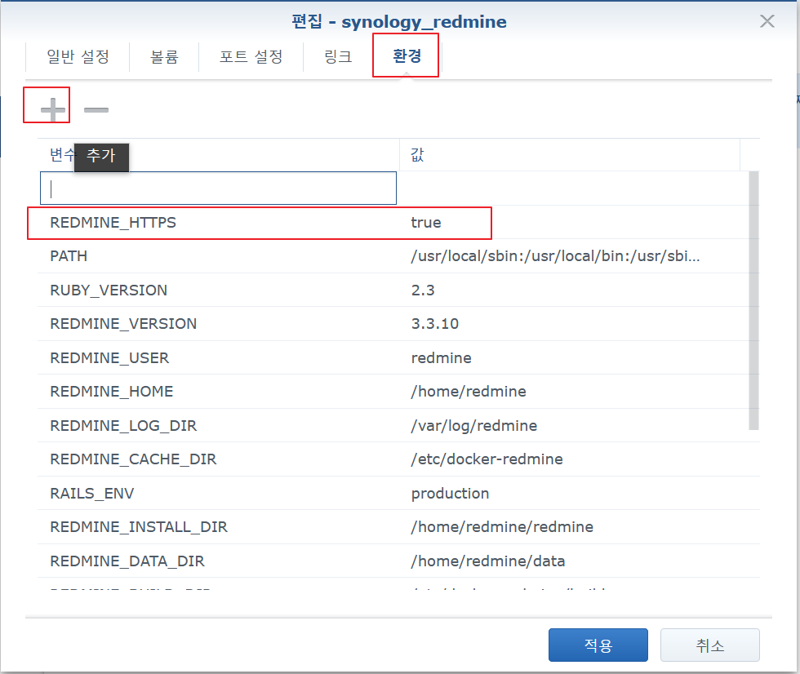Select the RUBY_VERSION variable name
Viewport: 800px width, 674px height.
point(109,290)
